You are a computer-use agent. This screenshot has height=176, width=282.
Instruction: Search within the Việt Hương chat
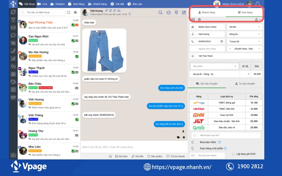click(x=160, y=13)
